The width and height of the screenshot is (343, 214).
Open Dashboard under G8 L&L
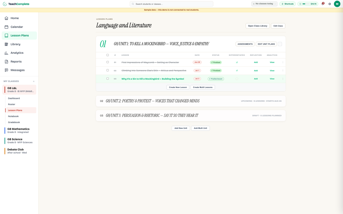coord(21,98)
